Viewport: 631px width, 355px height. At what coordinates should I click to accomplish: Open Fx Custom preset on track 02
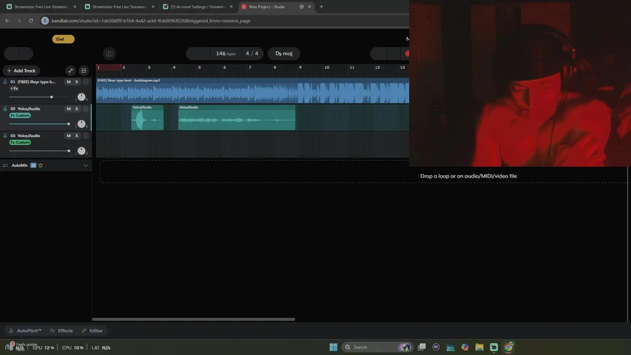(x=20, y=115)
